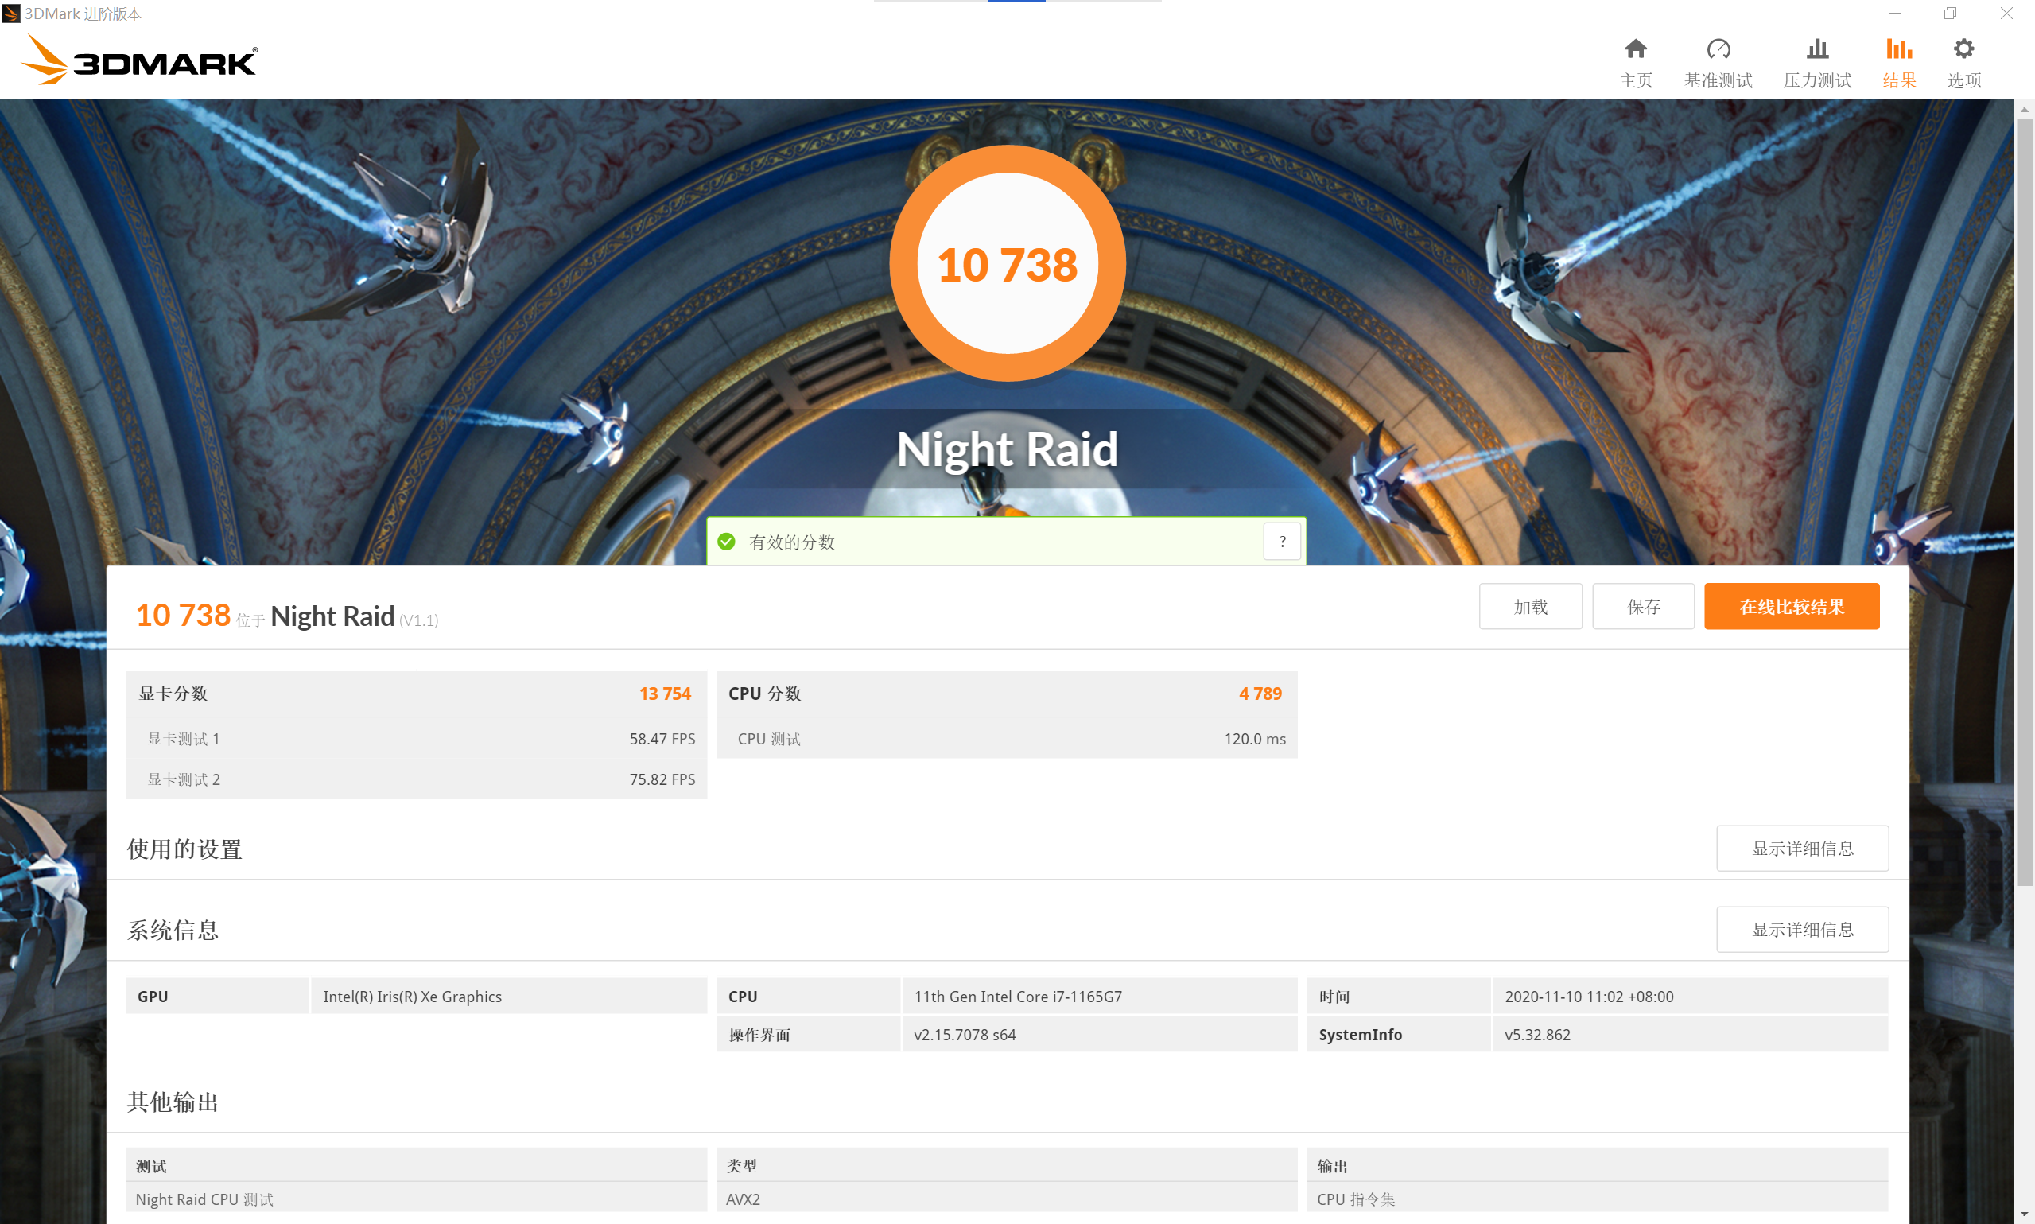Screen dimensions: 2035x1224
Task: Click the AVX2 type cell
Action: point(1007,1199)
